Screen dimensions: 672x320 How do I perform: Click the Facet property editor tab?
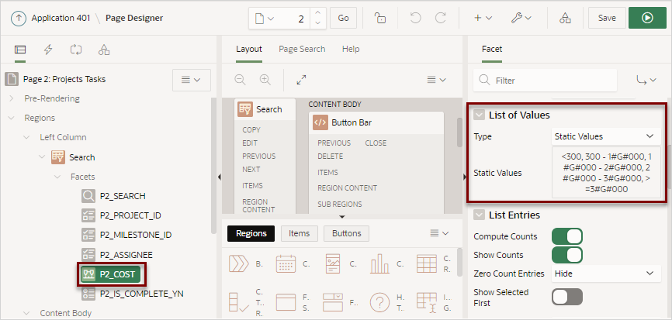point(491,49)
